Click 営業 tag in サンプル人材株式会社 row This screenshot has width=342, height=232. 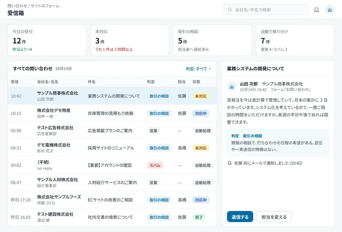coord(153,183)
